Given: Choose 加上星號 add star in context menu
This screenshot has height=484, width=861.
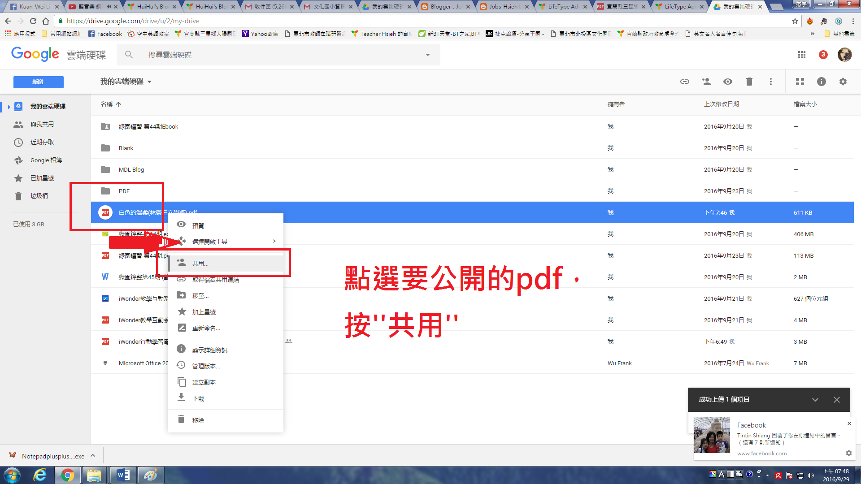Looking at the screenshot, I should tap(225, 312).
